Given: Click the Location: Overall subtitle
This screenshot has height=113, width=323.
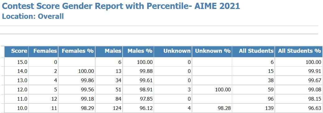Looking at the screenshot, I should 33,16.
